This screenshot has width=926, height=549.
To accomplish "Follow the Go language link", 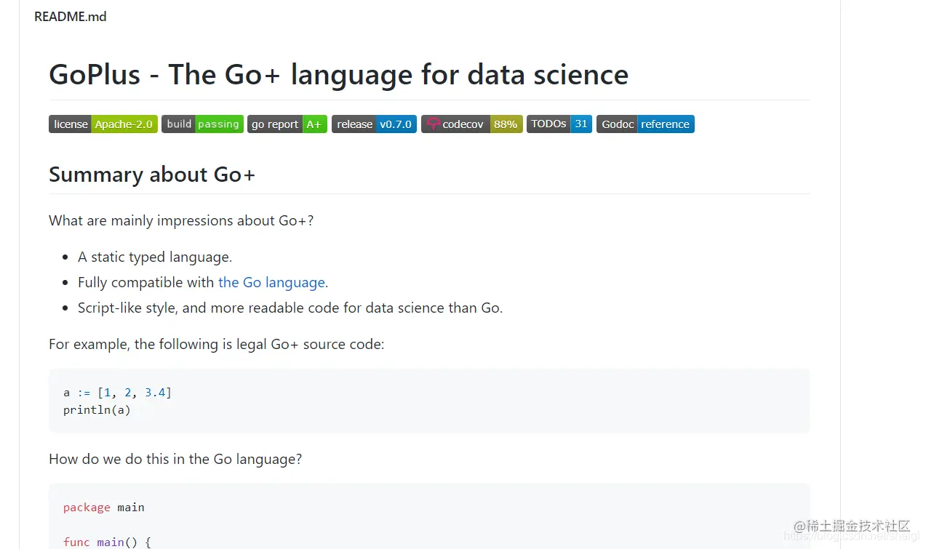I will click(272, 282).
